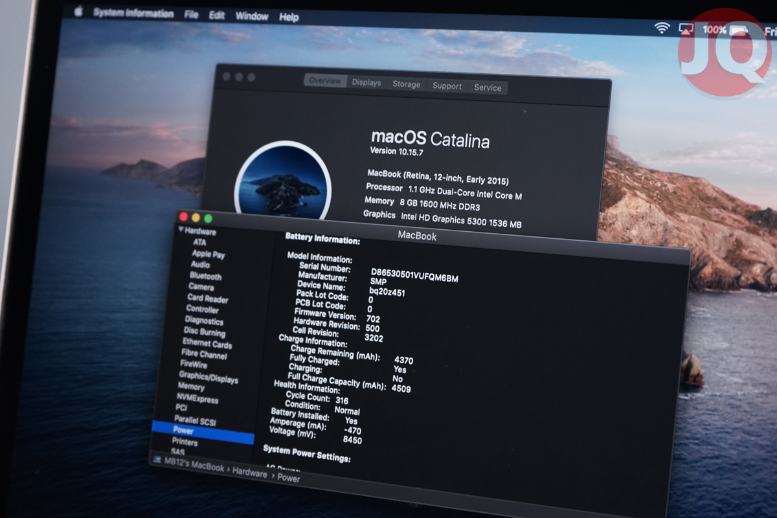This screenshot has height=518, width=777.
Task: Click the manufacturer value SMP
Action: [x=378, y=282]
